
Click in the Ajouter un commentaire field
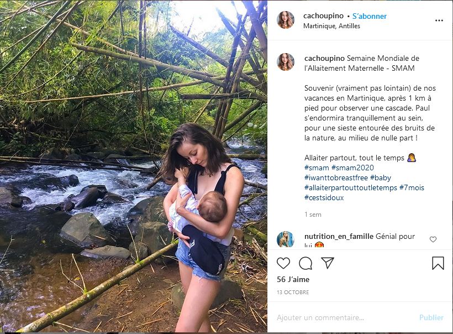343,317
